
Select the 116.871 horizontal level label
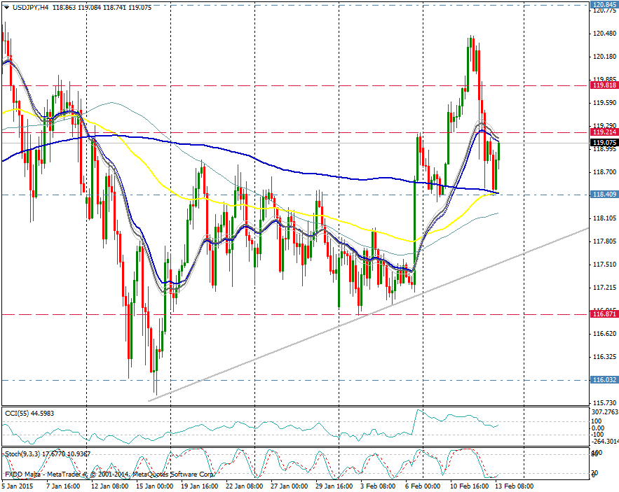[x=604, y=316]
